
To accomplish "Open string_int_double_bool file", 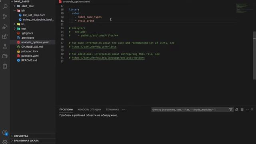I will click(x=38, y=20).
